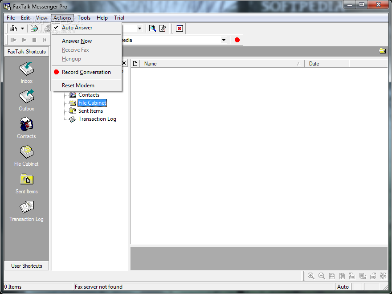Click the red record button in toolbar
The image size is (392, 294).
(x=237, y=40)
